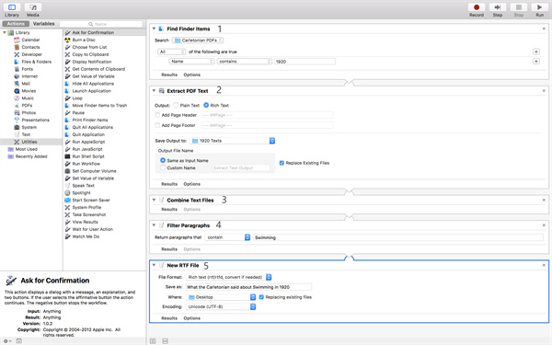The width and height of the screenshot is (552, 345).
Task: Collapse the Find Finder Items action
Action: click(154, 29)
